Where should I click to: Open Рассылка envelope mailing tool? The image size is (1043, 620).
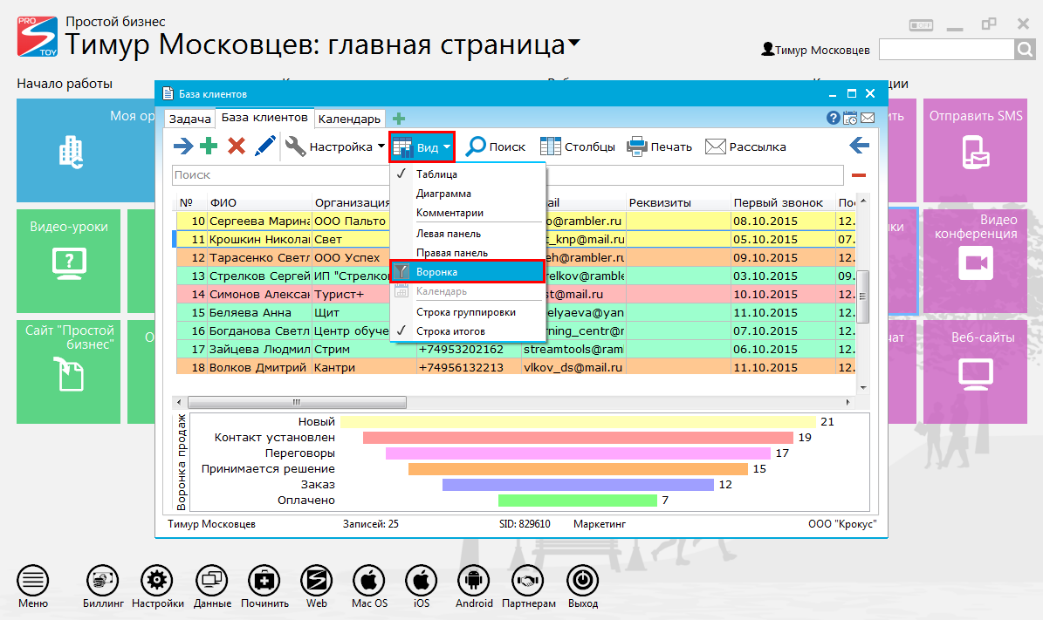coord(745,146)
